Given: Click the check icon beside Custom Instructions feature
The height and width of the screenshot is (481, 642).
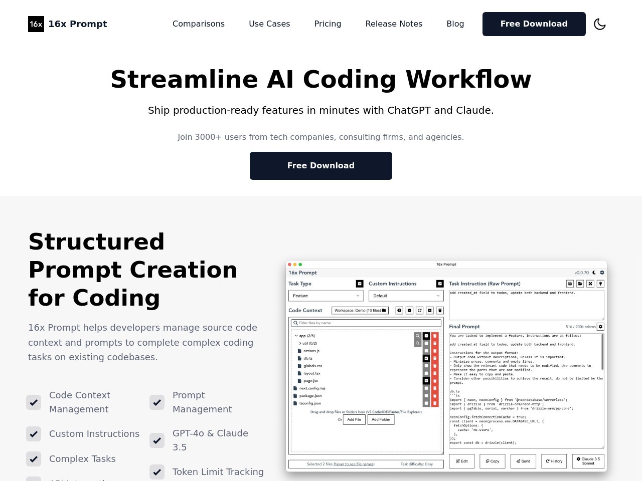Looking at the screenshot, I should tap(34, 434).
